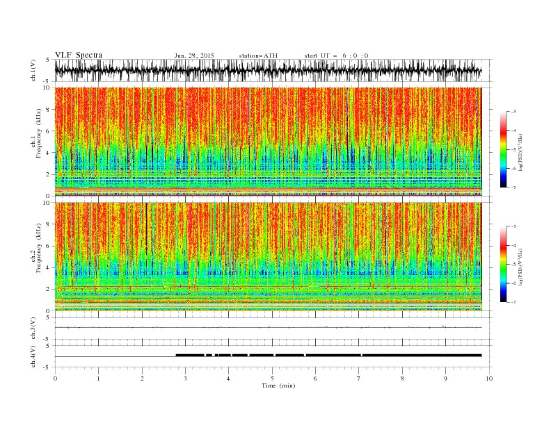Click the "Time (min)" axis label

click(x=278, y=385)
